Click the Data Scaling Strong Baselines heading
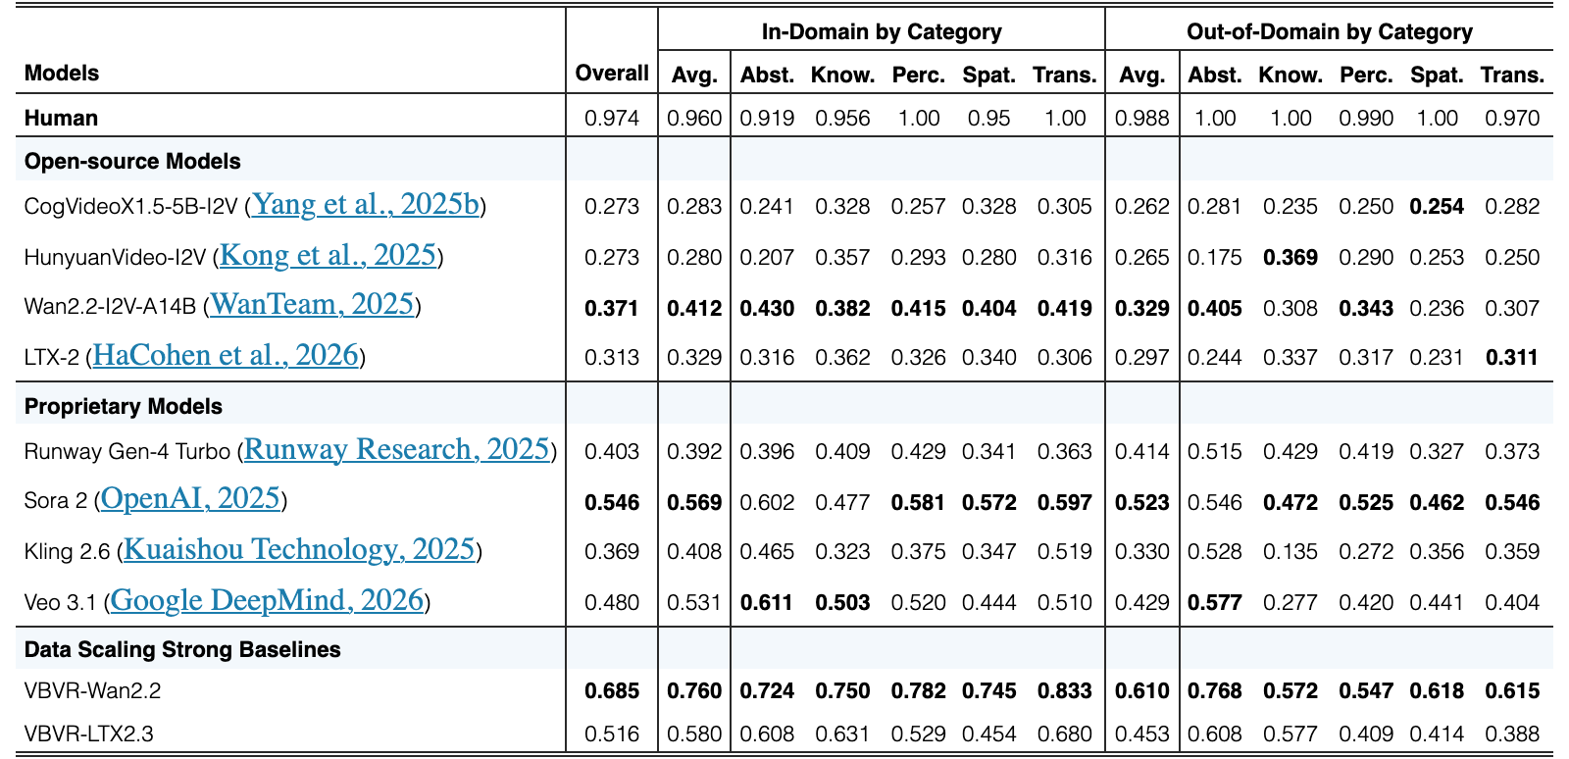 pos(182,649)
